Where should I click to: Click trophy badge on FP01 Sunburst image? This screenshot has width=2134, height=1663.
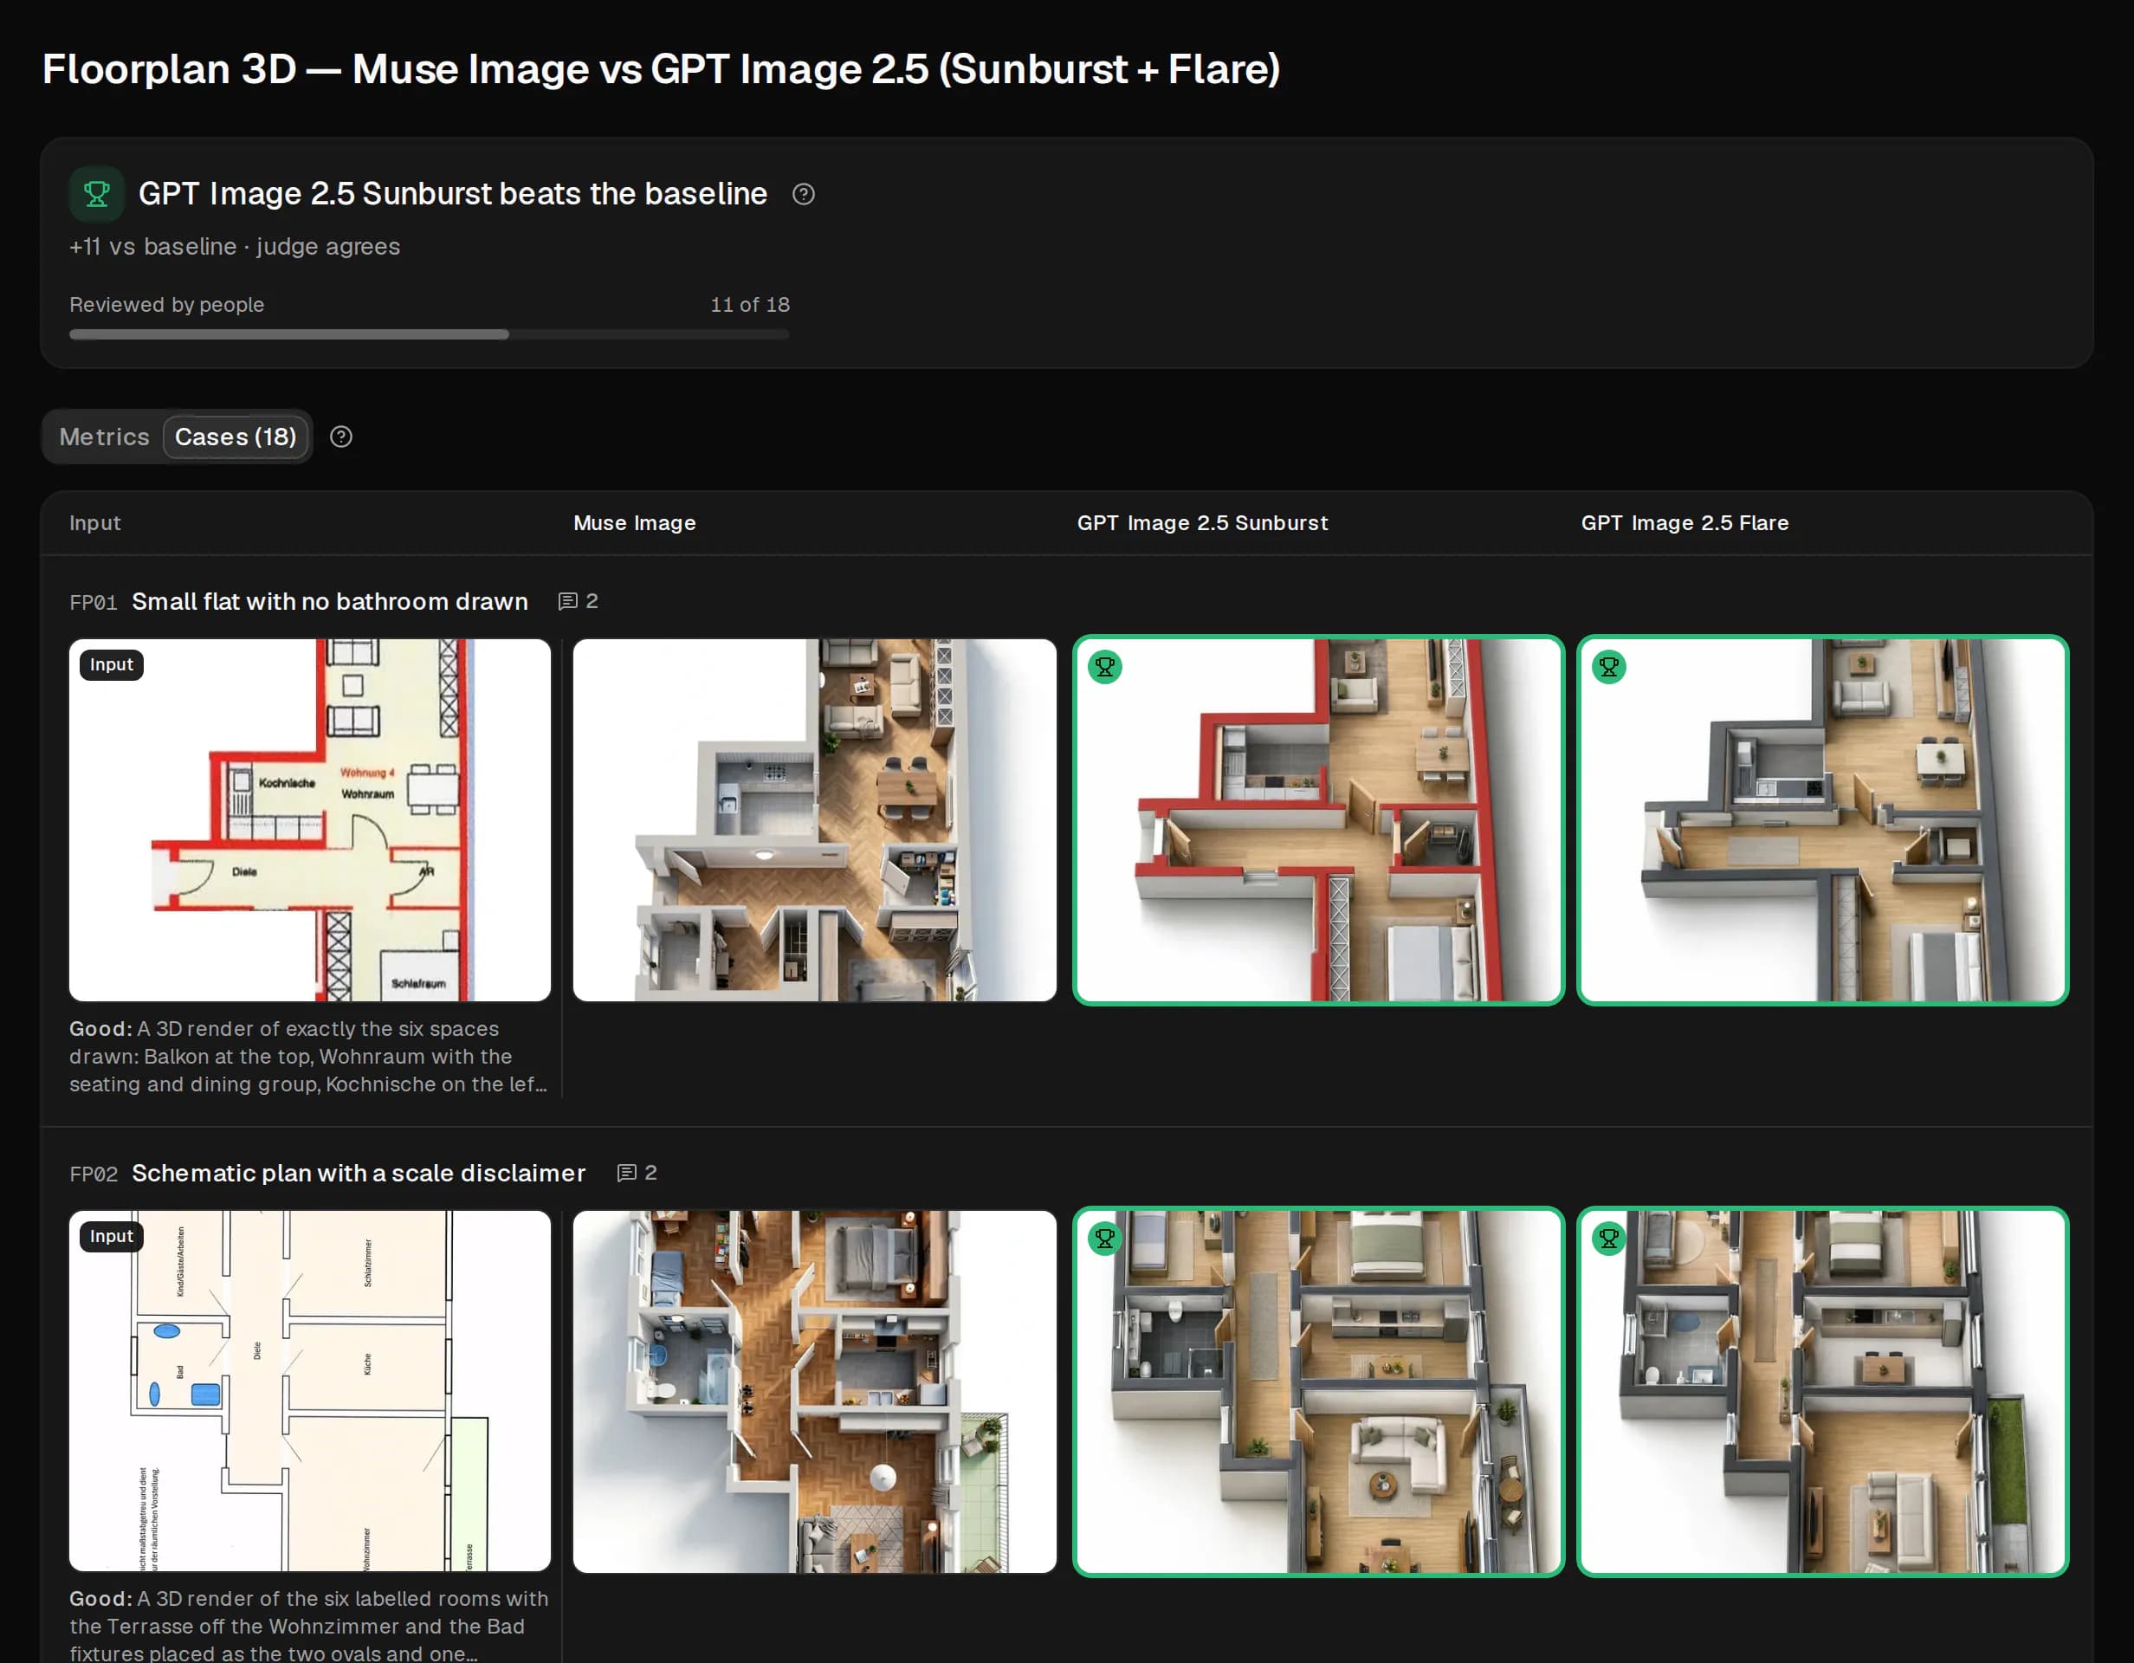(x=1105, y=667)
